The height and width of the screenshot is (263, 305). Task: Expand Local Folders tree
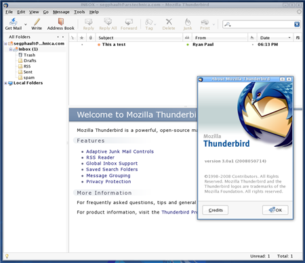5,83
